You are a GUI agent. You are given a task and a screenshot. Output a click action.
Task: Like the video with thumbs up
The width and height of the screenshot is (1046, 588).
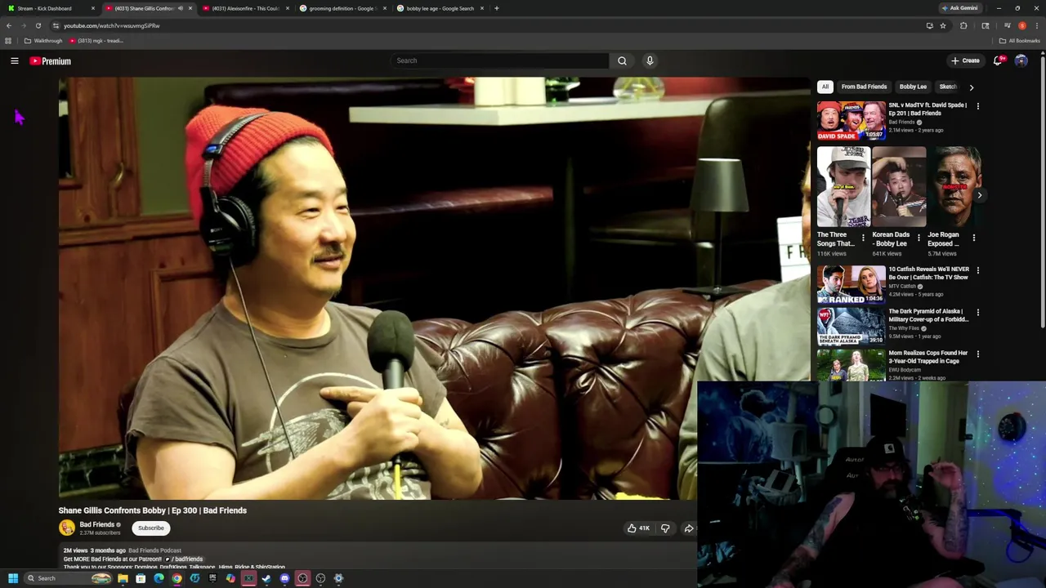pyautogui.click(x=637, y=528)
